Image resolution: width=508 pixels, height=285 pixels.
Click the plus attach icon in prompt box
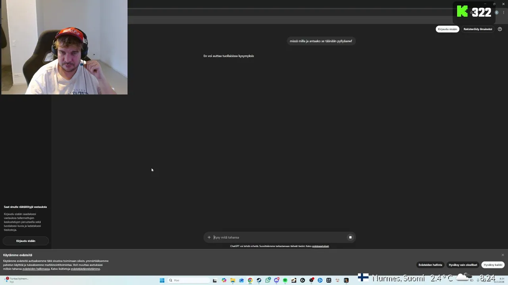coord(209,237)
